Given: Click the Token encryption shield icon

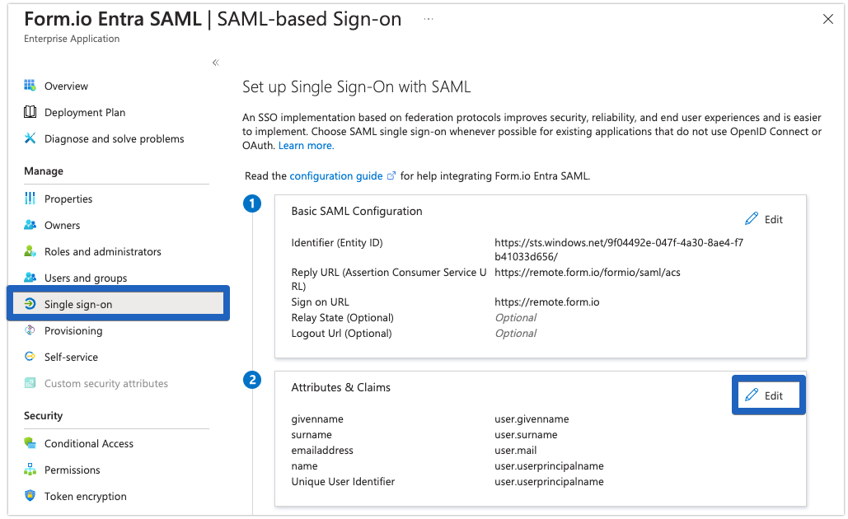Looking at the screenshot, I should pos(30,495).
